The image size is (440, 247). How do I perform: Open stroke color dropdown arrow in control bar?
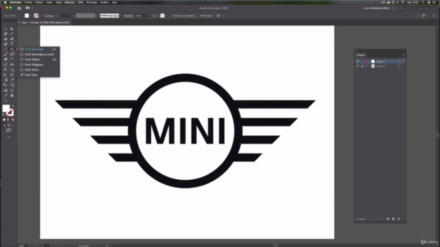point(41,16)
